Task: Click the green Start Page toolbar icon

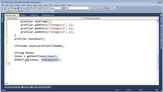Action: pyautogui.click(x=106, y=8)
